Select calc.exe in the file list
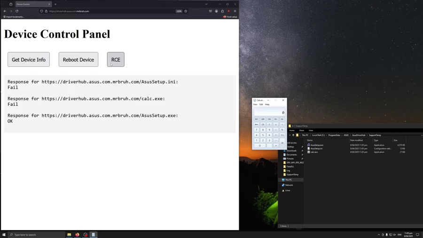Screen dimensions: 423x238 pyautogui.click(x=314, y=152)
